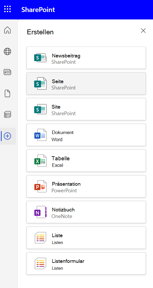Create a Newsbeitrag in SharePoint
The width and height of the screenshot is (153, 288).
[86, 58]
